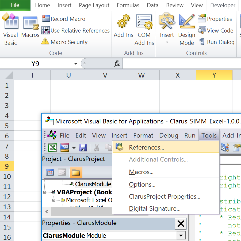Open Insert object dropdown arrow in VBA toolbar
The height and width of the screenshot is (241, 241).
(74, 148)
